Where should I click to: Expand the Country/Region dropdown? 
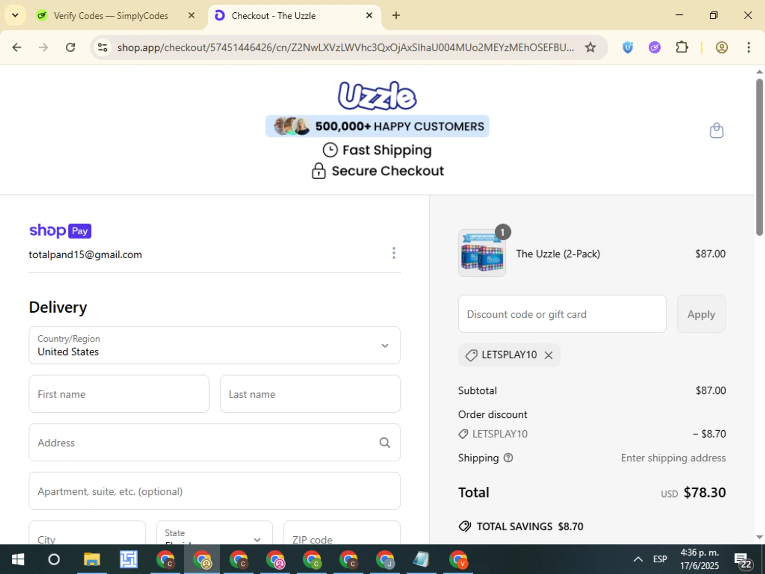coord(215,345)
